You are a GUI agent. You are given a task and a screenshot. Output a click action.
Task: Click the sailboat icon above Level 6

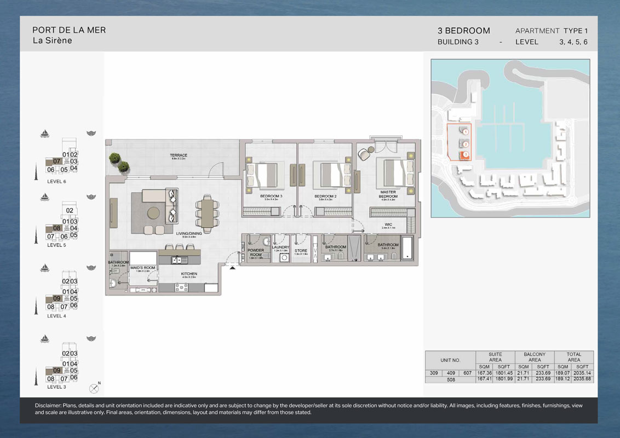(45, 133)
